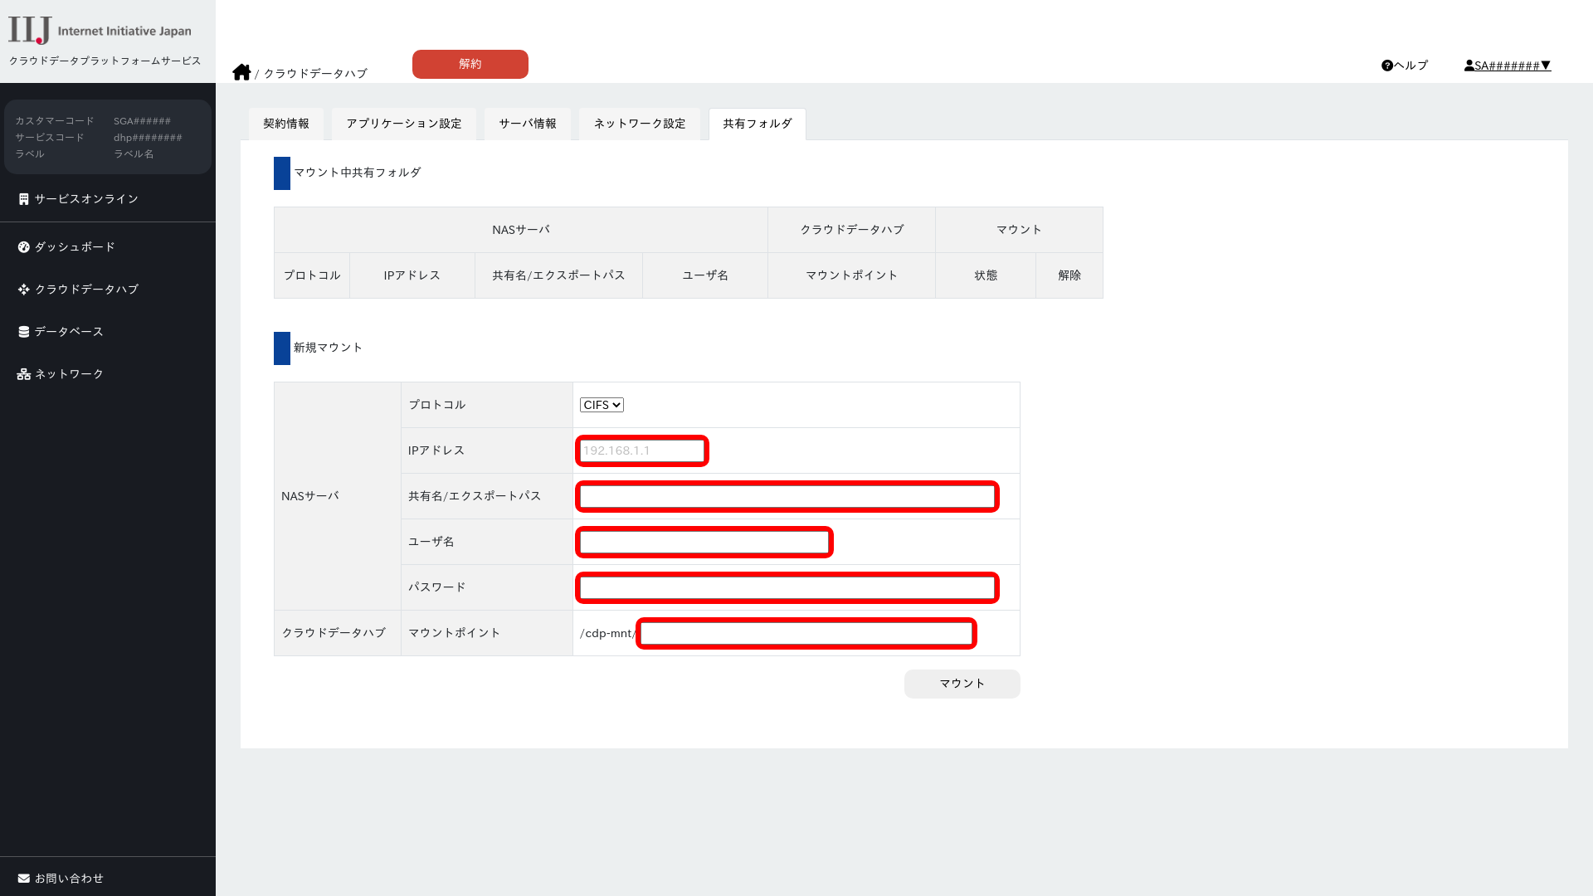Focus the パスワード input field
The width and height of the screenshot is (1593, 896).
(x=787, y=587)
